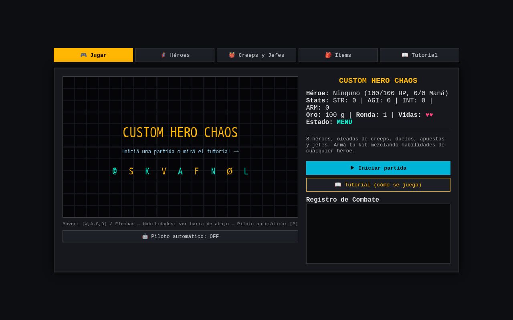Click the book icon on Tutorial tab
The height and width of the screenshot is (320, 513).
[x=405, y=55]
